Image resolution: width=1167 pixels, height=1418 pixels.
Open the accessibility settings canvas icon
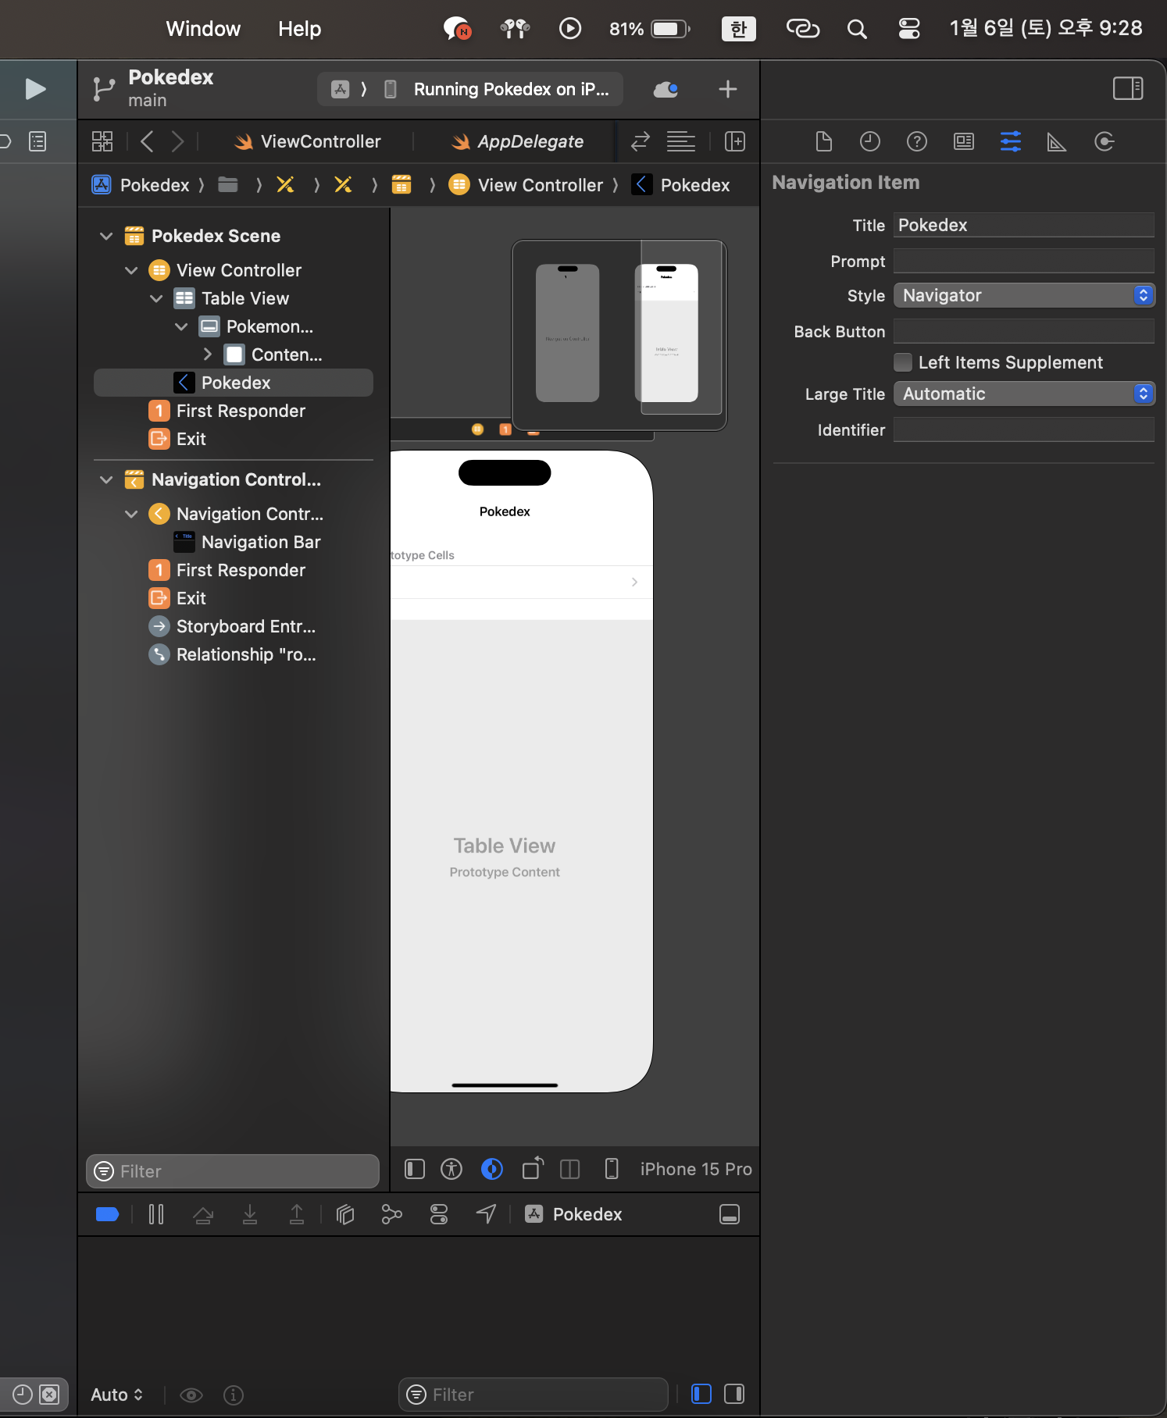pos(451,1169)
